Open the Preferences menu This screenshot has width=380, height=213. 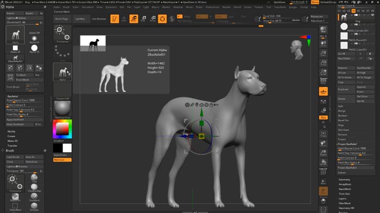(213, 7)
